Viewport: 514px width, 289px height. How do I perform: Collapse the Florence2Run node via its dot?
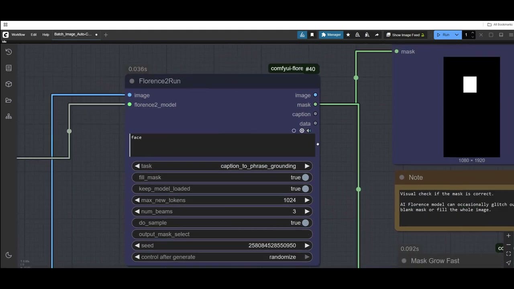pyautogui.click(x=132, y=81)
